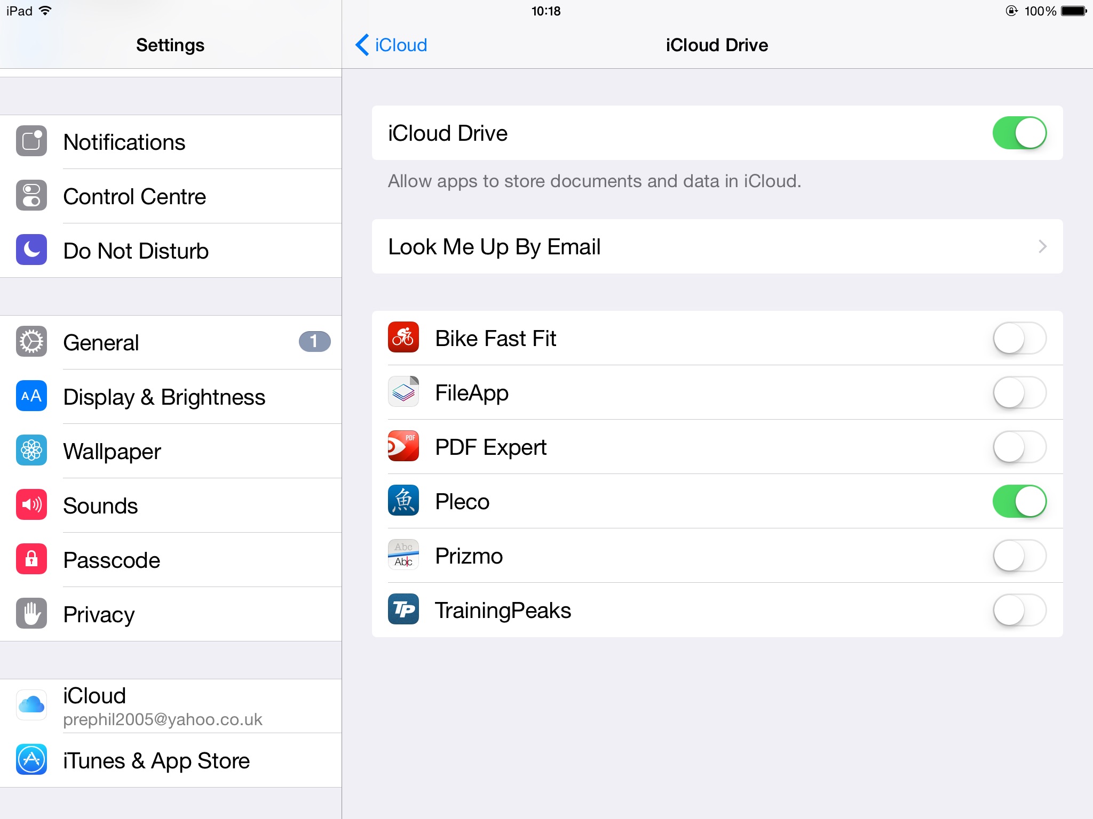Tap the Wallpaper flower icon
The height and width of the screenshot is (819, 1093).
pyautogui.click(x=31, y=451)
